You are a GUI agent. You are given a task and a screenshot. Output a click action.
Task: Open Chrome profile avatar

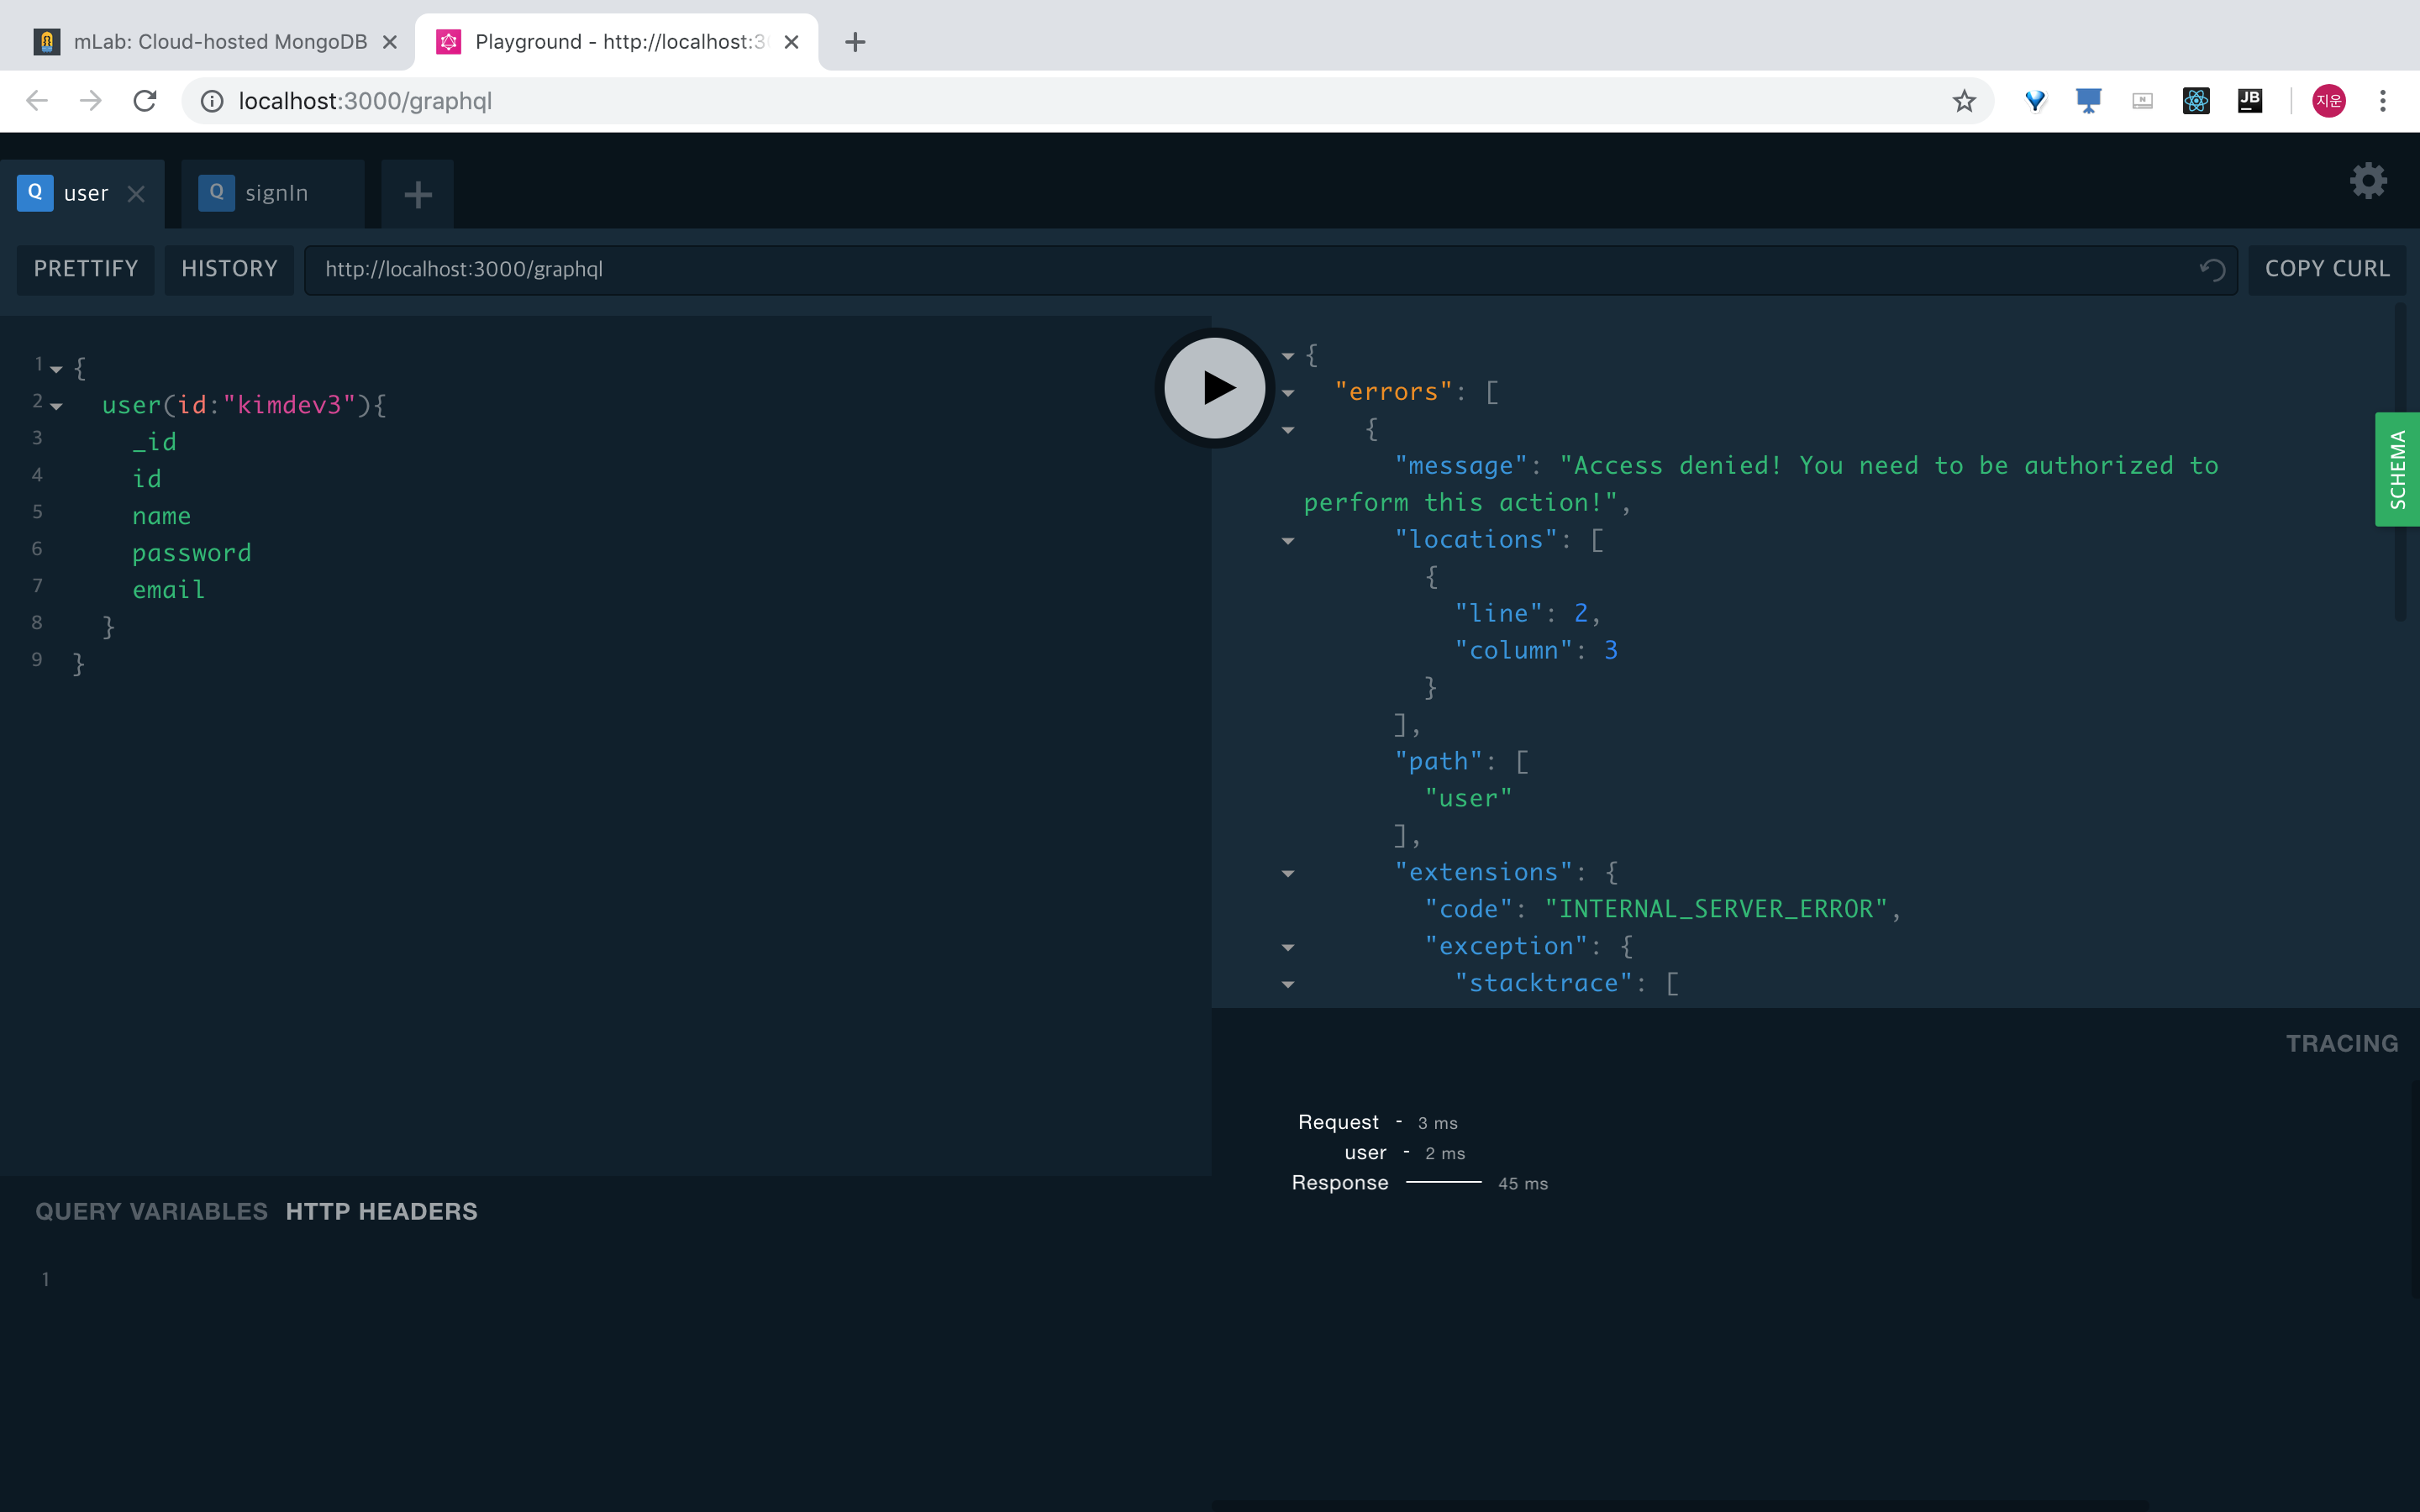[x=2329, y=101]
